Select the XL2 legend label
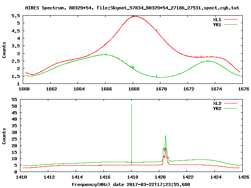Image resolution: width=251 pixels, height=188 pixels. tap(217, 103)
